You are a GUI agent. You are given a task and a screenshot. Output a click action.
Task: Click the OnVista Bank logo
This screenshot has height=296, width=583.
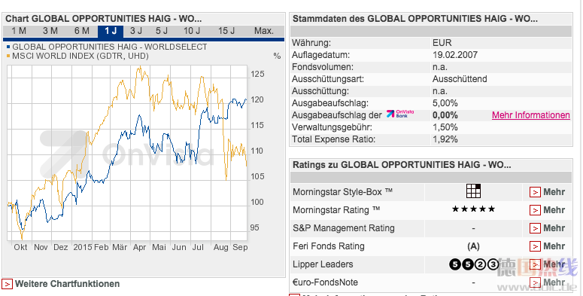pos(400,114)
